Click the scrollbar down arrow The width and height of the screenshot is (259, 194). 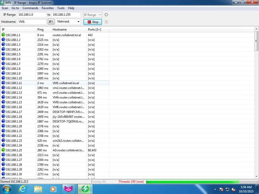(x=256, y=176)
